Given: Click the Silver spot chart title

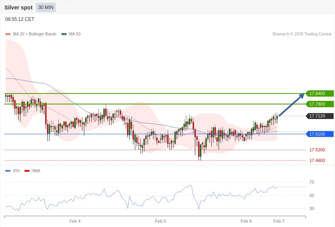Looking at the screenshot, I should [19, 7].
